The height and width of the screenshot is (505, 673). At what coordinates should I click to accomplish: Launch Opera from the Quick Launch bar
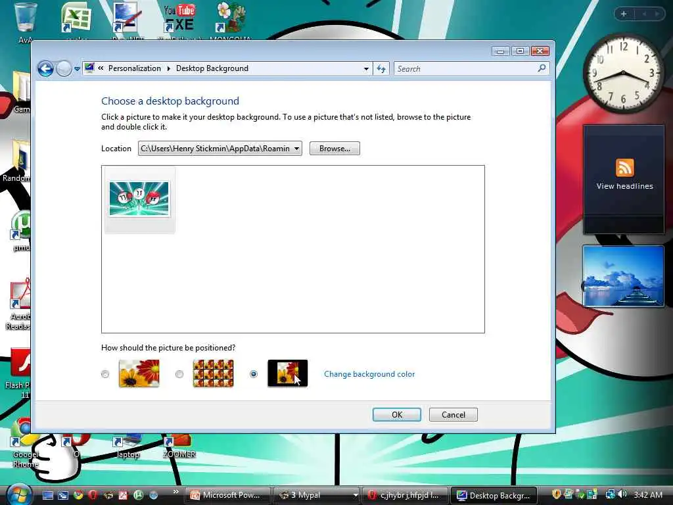pyautogui.click(x=93, y=495)
